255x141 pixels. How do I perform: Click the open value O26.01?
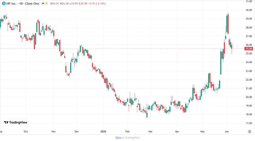pos(54,4)
